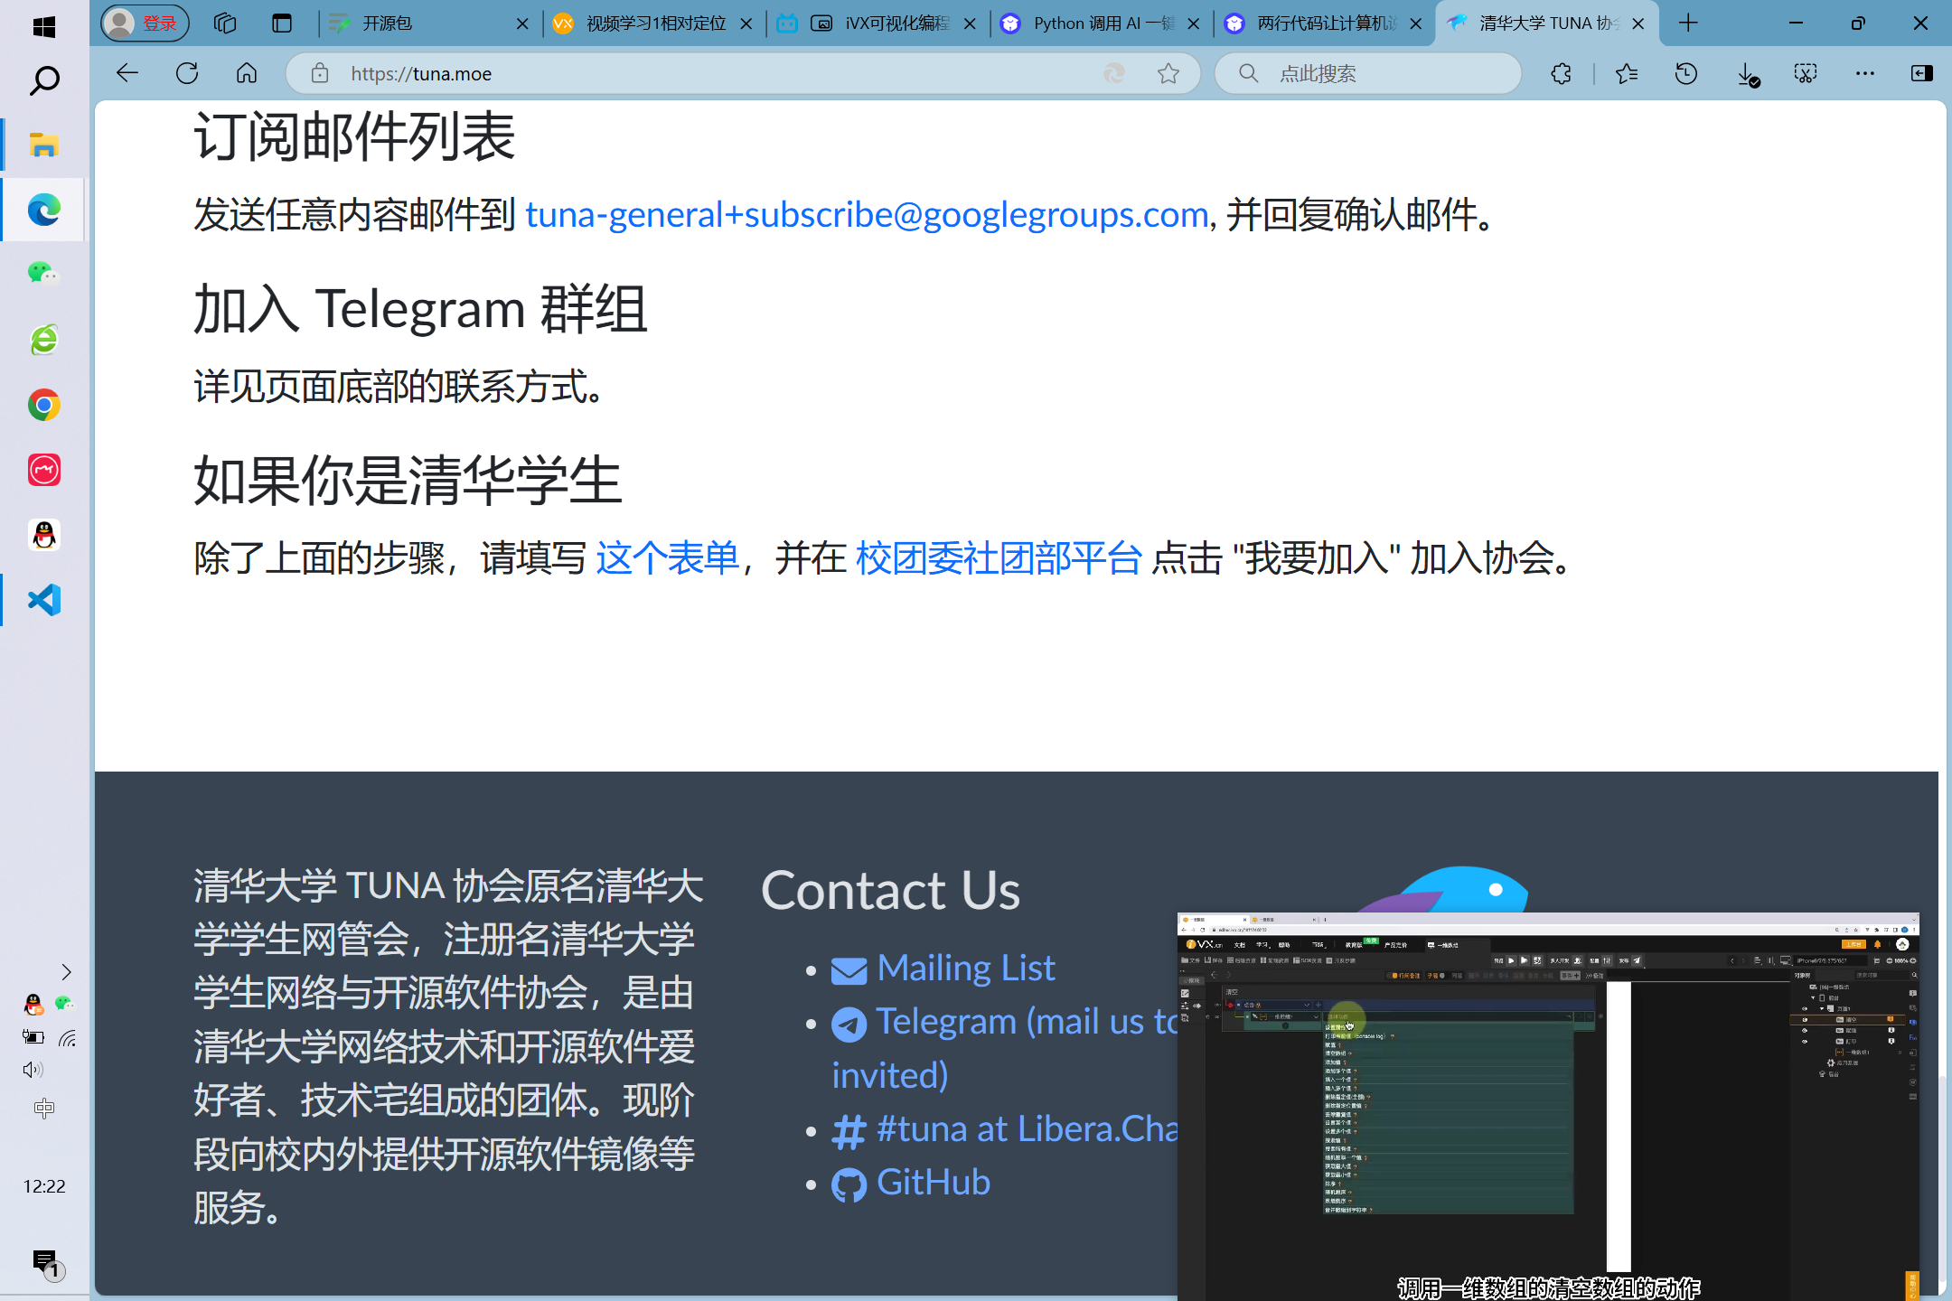1952x1301 pixels.
Task: Click the battery status tray icon
Action: point(33,1037)
